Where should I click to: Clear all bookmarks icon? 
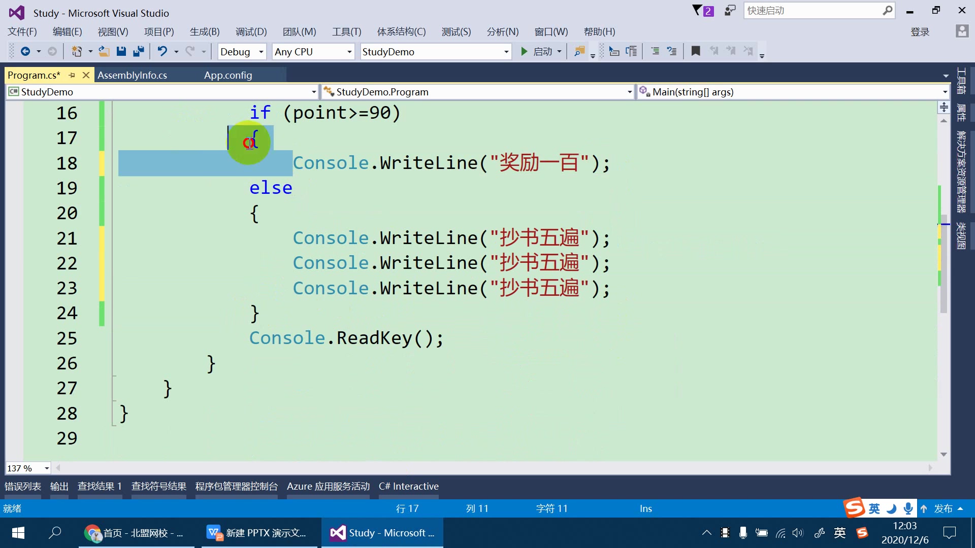pyautogui.click(x=748, y=51)
